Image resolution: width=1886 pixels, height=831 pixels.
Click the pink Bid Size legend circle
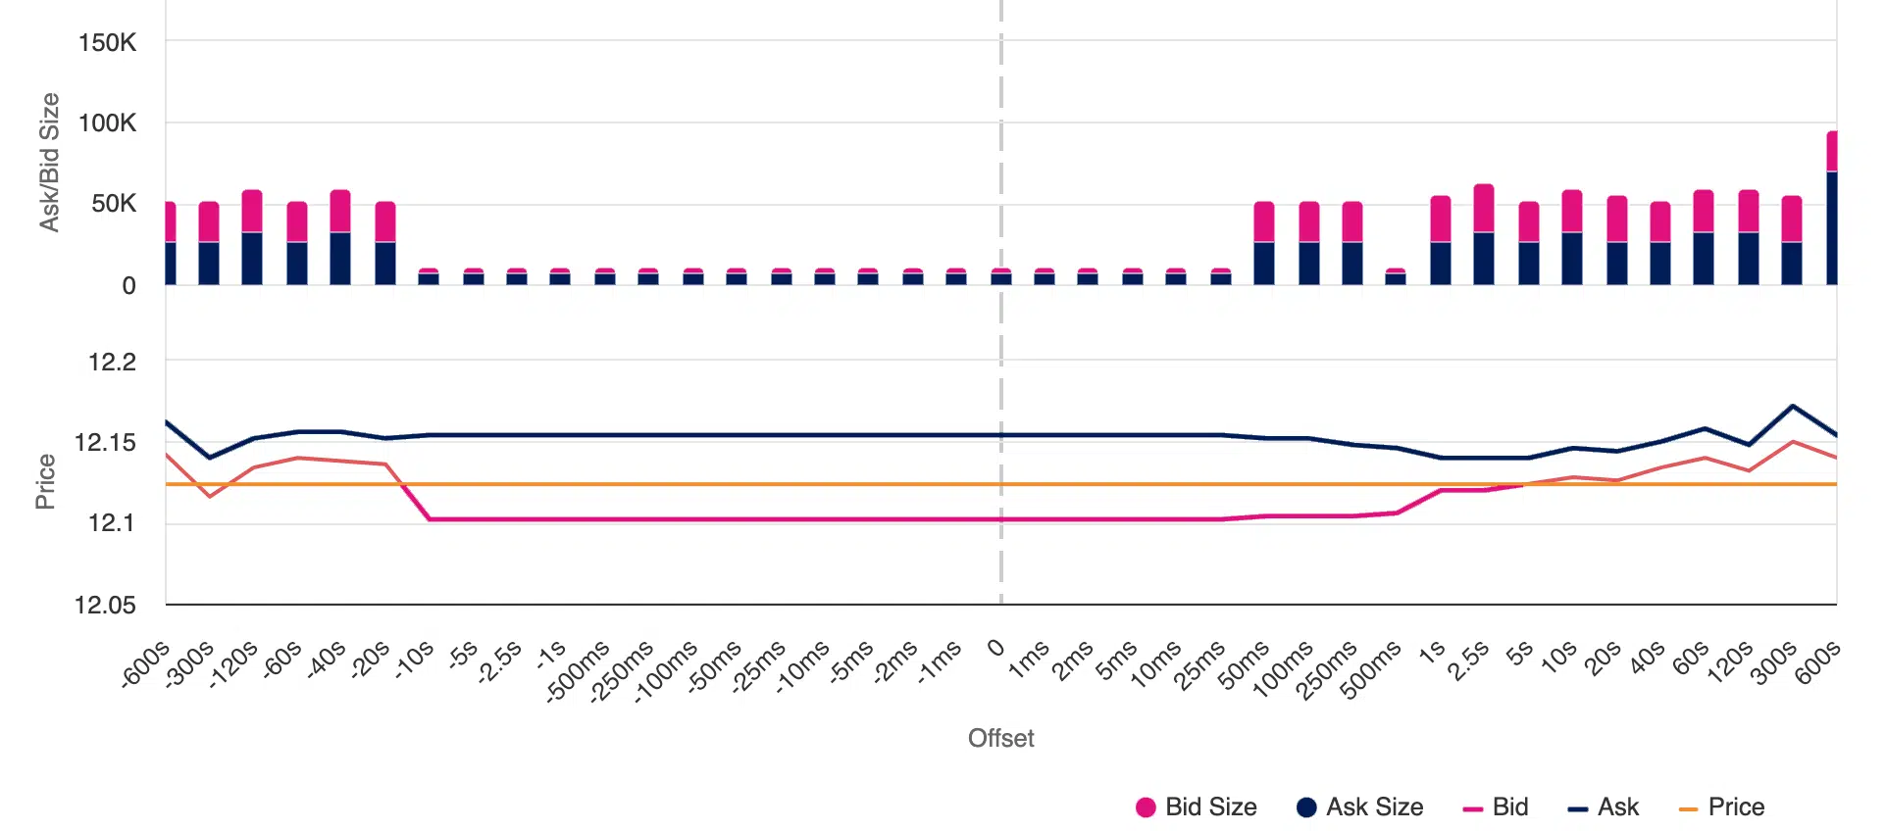pos(1146,807)
